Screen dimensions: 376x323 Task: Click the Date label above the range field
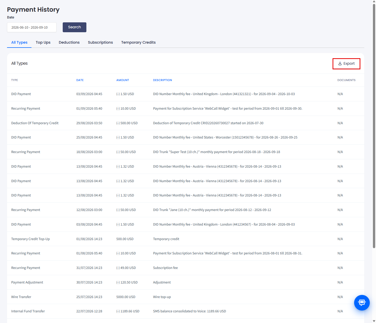(x=11, y=17)
